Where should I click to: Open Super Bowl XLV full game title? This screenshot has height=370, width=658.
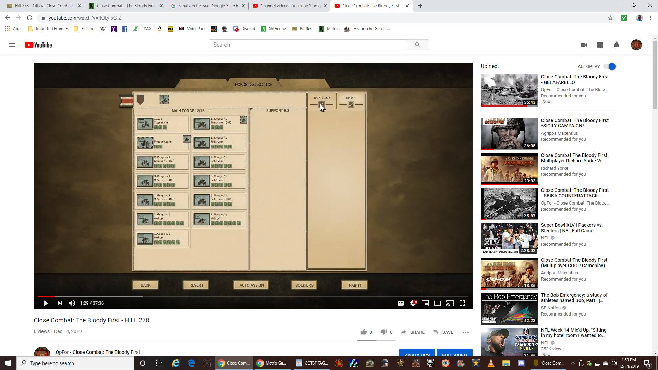pos(572,228)
